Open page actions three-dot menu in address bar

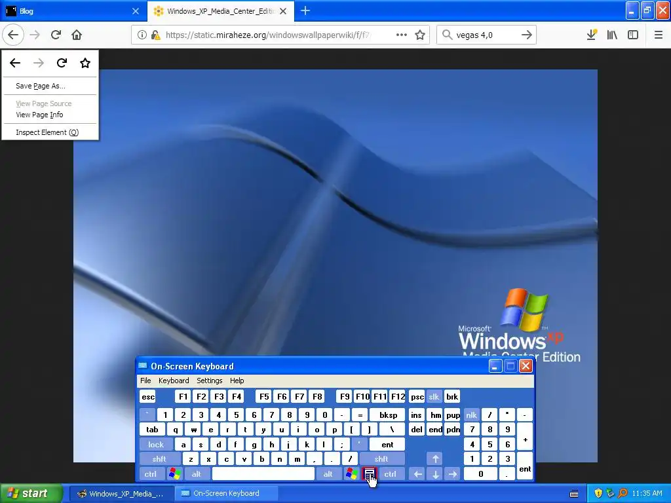[x=402, y=35]
